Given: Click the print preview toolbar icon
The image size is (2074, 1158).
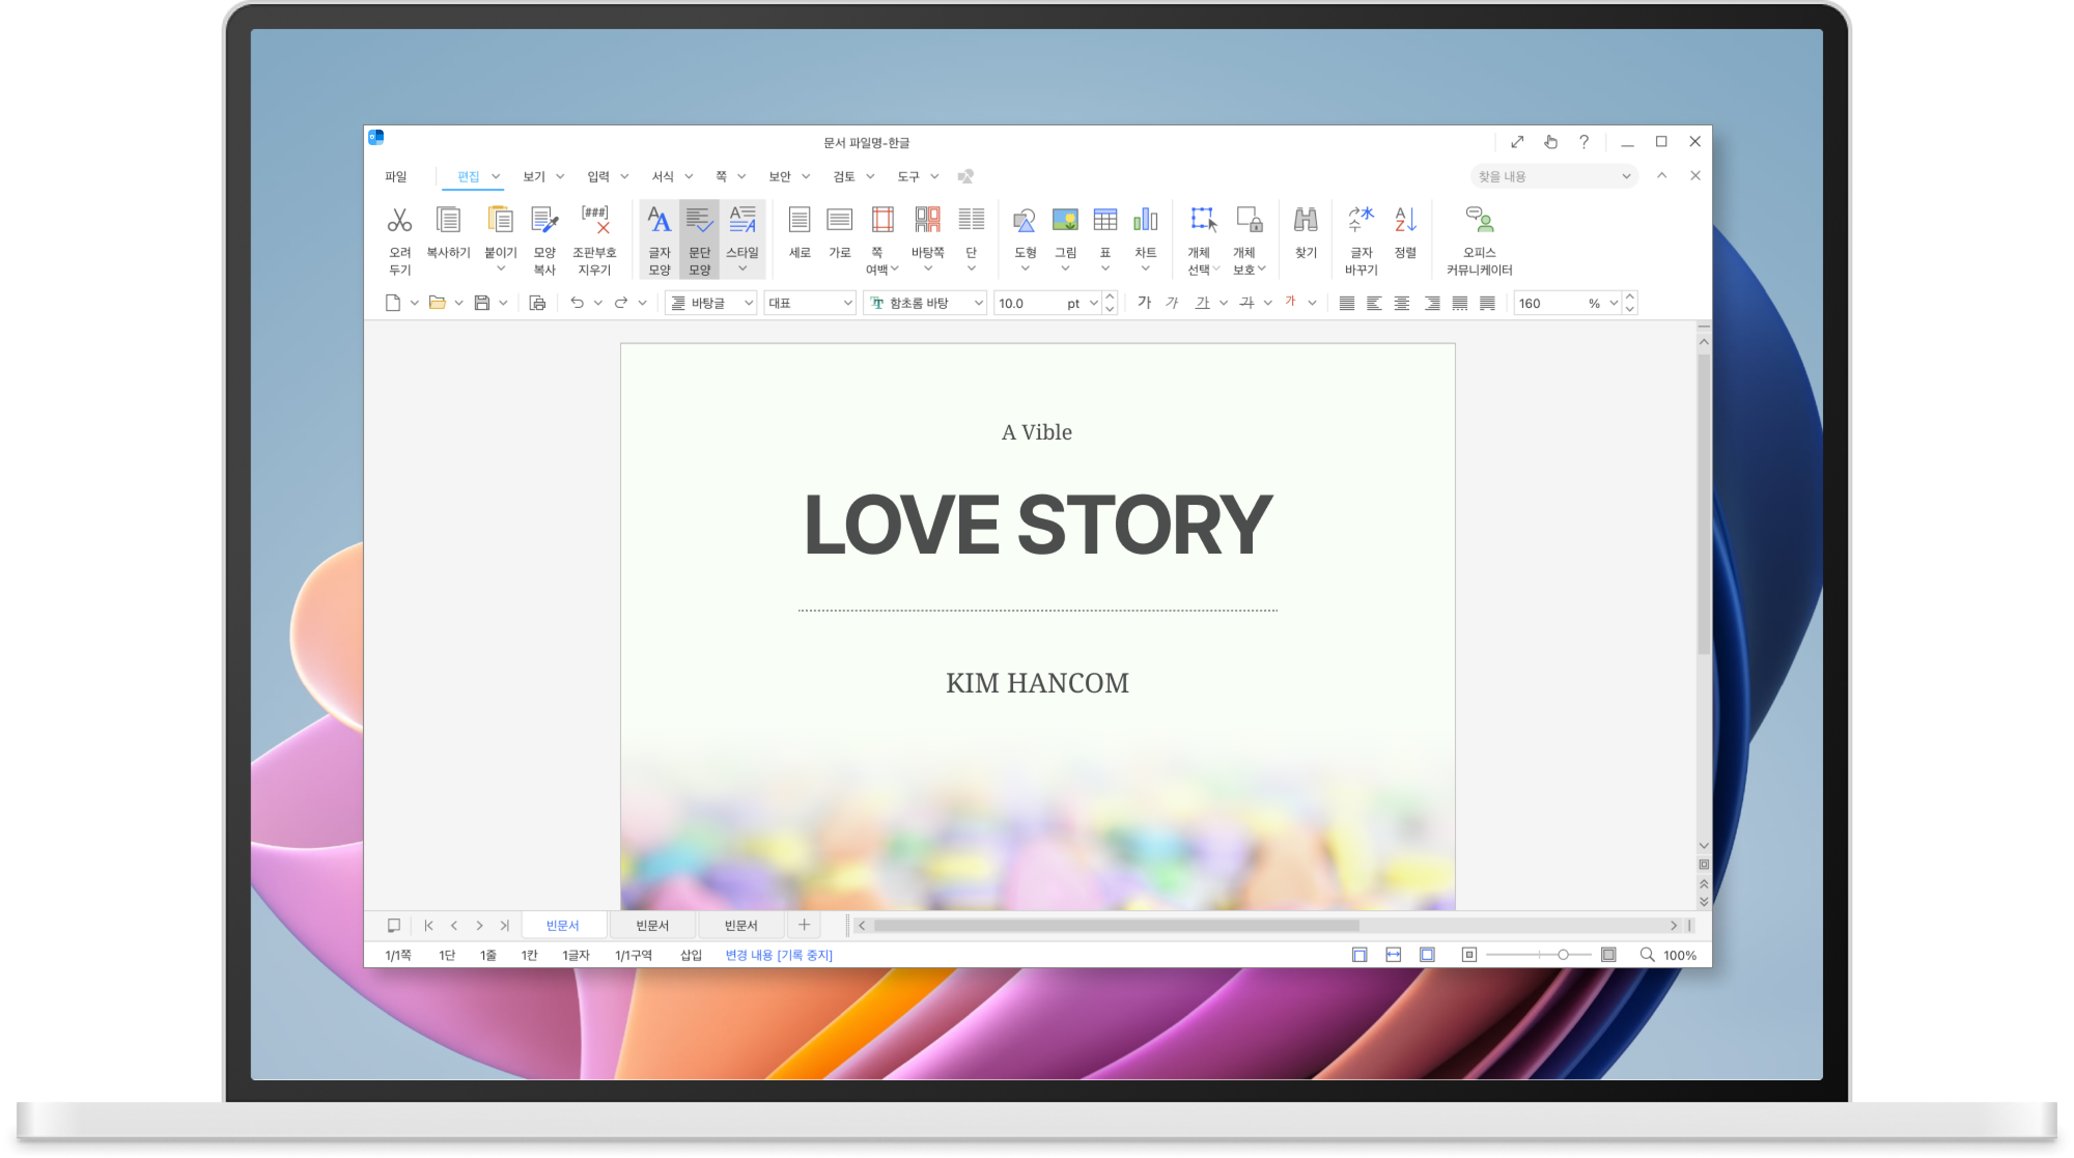Looking at the screenshot, I should click(x=537, y=303).
